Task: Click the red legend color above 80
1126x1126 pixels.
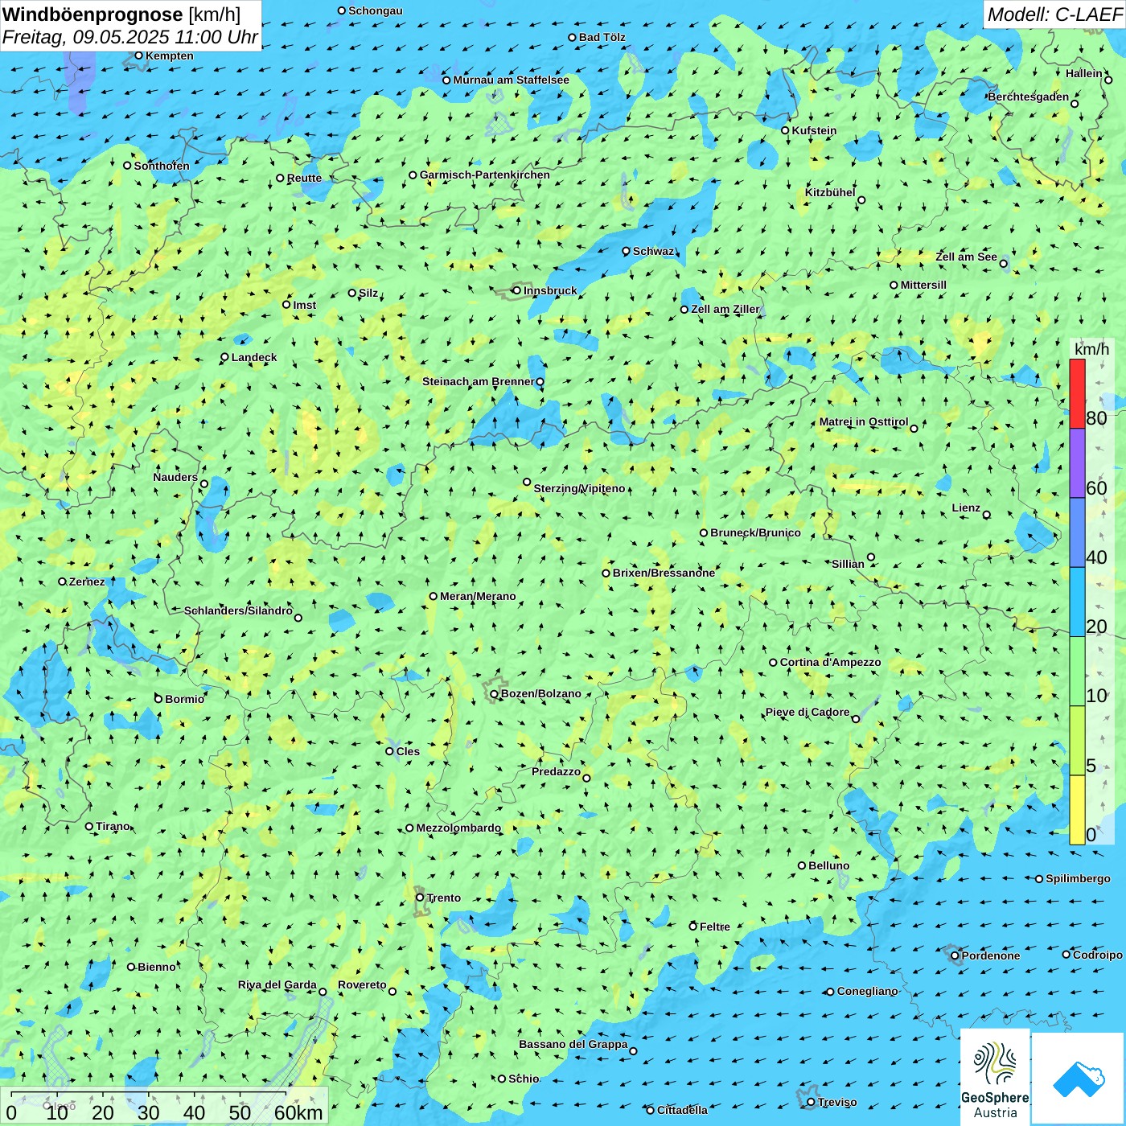Action: [1077, 392]
